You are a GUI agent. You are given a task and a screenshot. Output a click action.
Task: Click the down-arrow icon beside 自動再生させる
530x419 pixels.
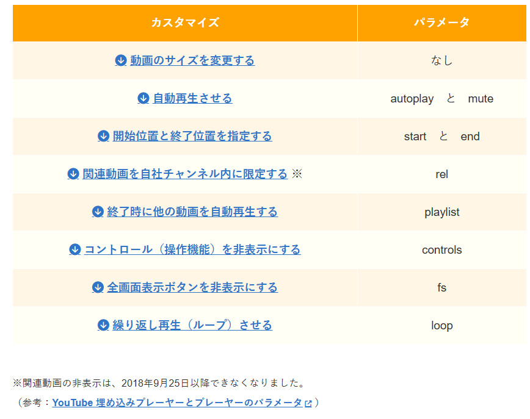pos(143,98)
